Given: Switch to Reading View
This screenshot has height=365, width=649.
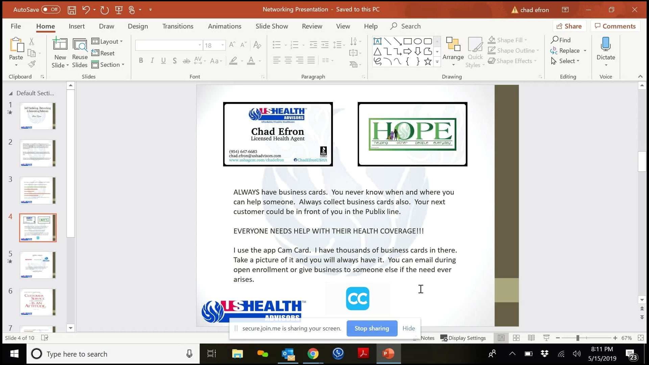Looking at the screenshot, I should [531, 338].
